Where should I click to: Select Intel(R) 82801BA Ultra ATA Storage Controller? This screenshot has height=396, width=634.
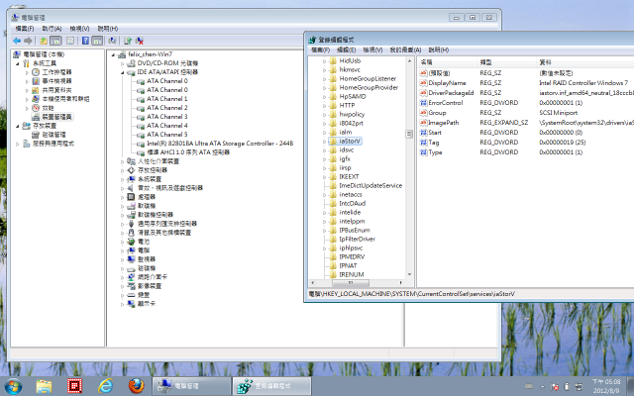tap(220, 144)
